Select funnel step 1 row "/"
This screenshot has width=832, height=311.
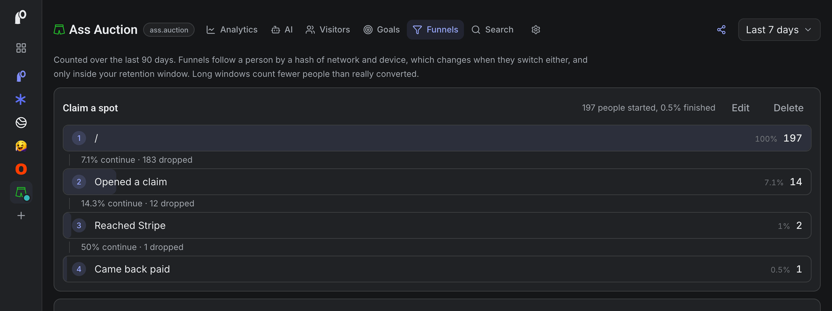(437, 138)
